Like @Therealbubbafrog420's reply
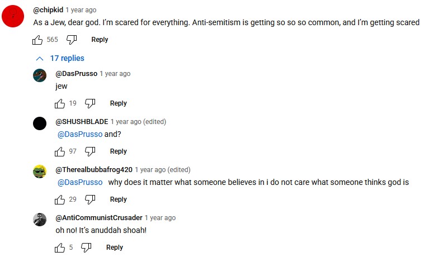This screenshot has height=257, width=434. click(60, 199)
